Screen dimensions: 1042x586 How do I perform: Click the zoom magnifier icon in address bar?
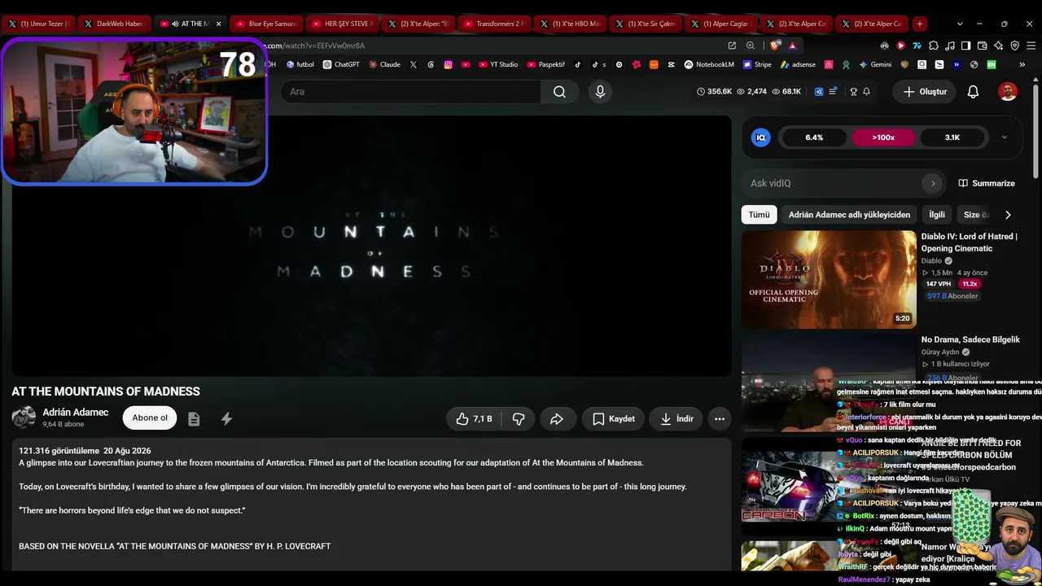point(751,46)
